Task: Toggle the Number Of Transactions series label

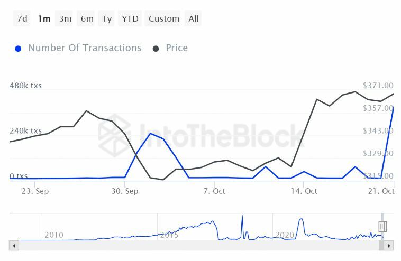Action: pos(85,48)
